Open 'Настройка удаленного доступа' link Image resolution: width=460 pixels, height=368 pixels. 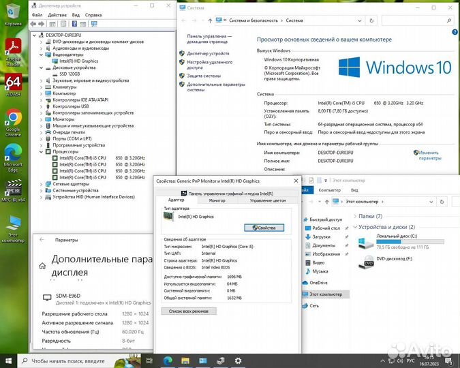tap(209, 65)
